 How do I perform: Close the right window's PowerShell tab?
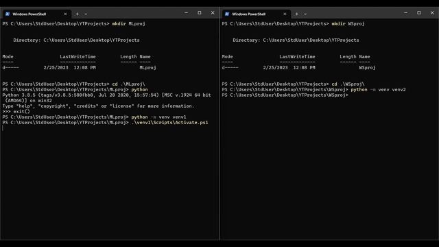tap(285, 14)
